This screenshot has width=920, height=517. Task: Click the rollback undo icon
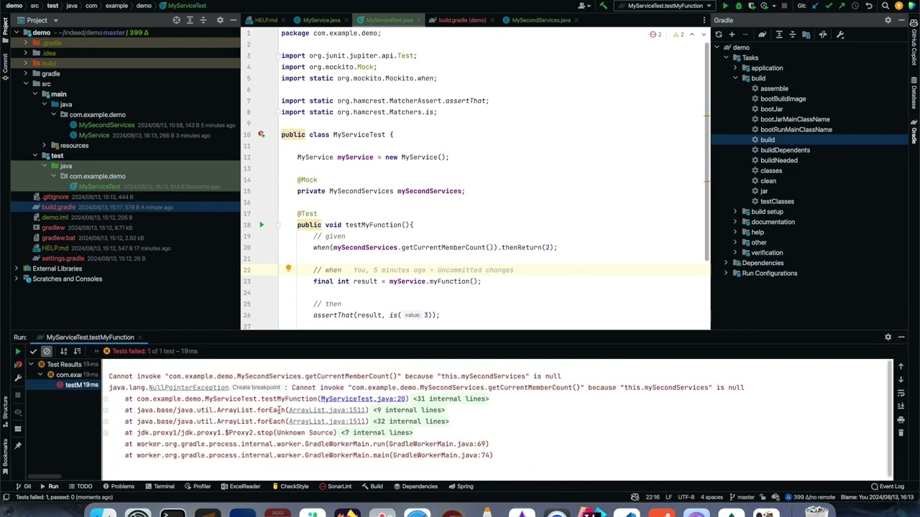click(x=868, y=6)
